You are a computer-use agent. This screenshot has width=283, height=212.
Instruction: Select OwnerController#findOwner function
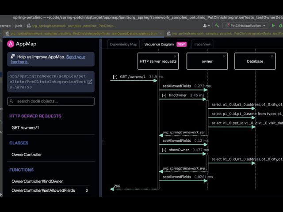tap(37, 182)
